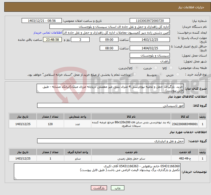
Task: Click the اطلاعات خدمات مورد نیاز heading
Action: pyautogui.click(x=188, y=132)
